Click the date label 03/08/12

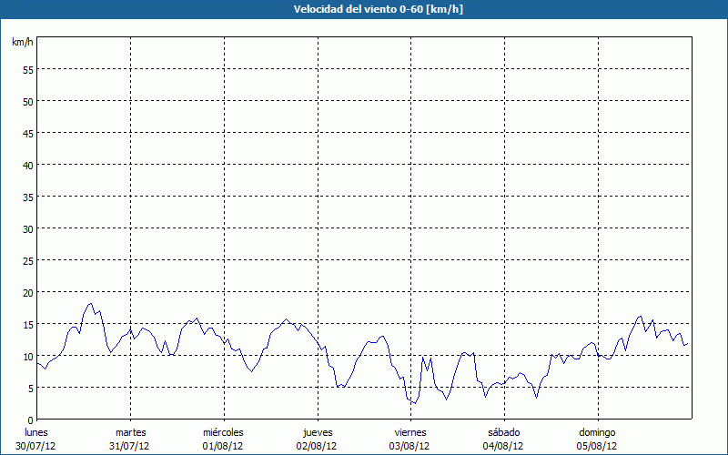coord(410,446)
